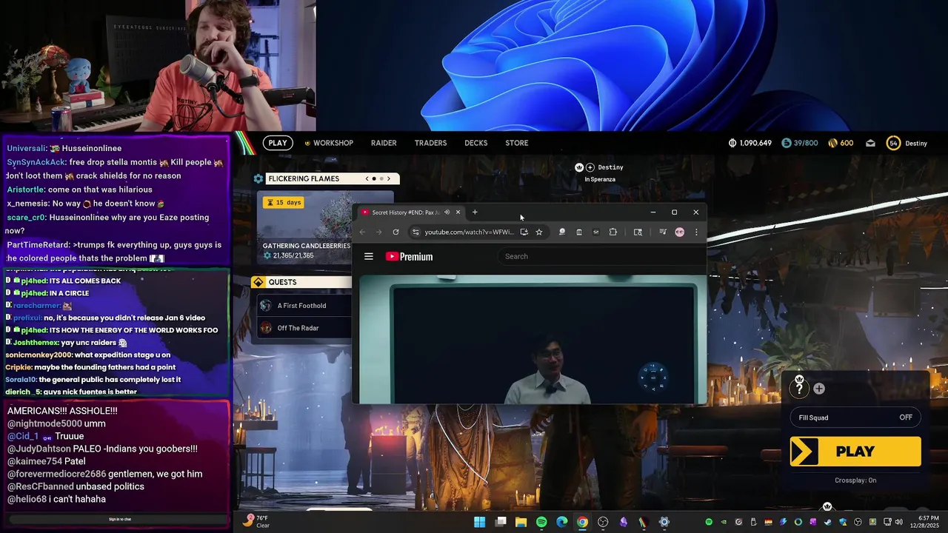Bookmark this page with star icon

538,232
